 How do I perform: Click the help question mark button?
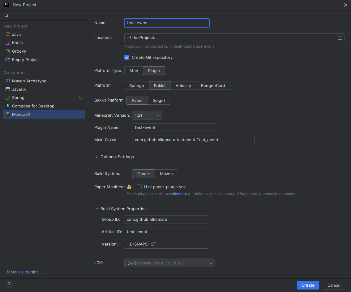(9, 284)
